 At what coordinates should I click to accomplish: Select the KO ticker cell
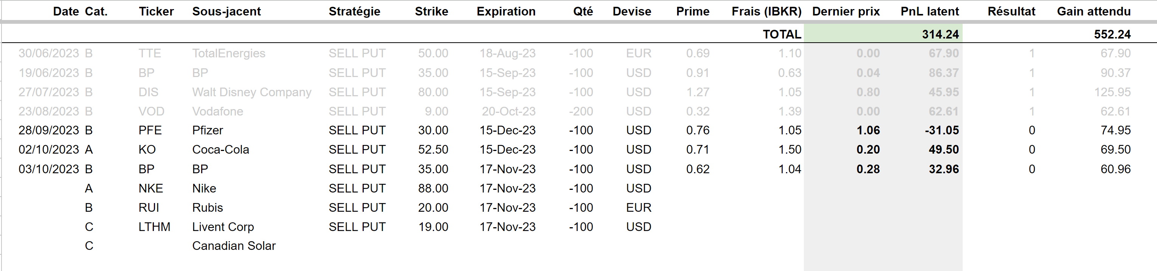147,149
